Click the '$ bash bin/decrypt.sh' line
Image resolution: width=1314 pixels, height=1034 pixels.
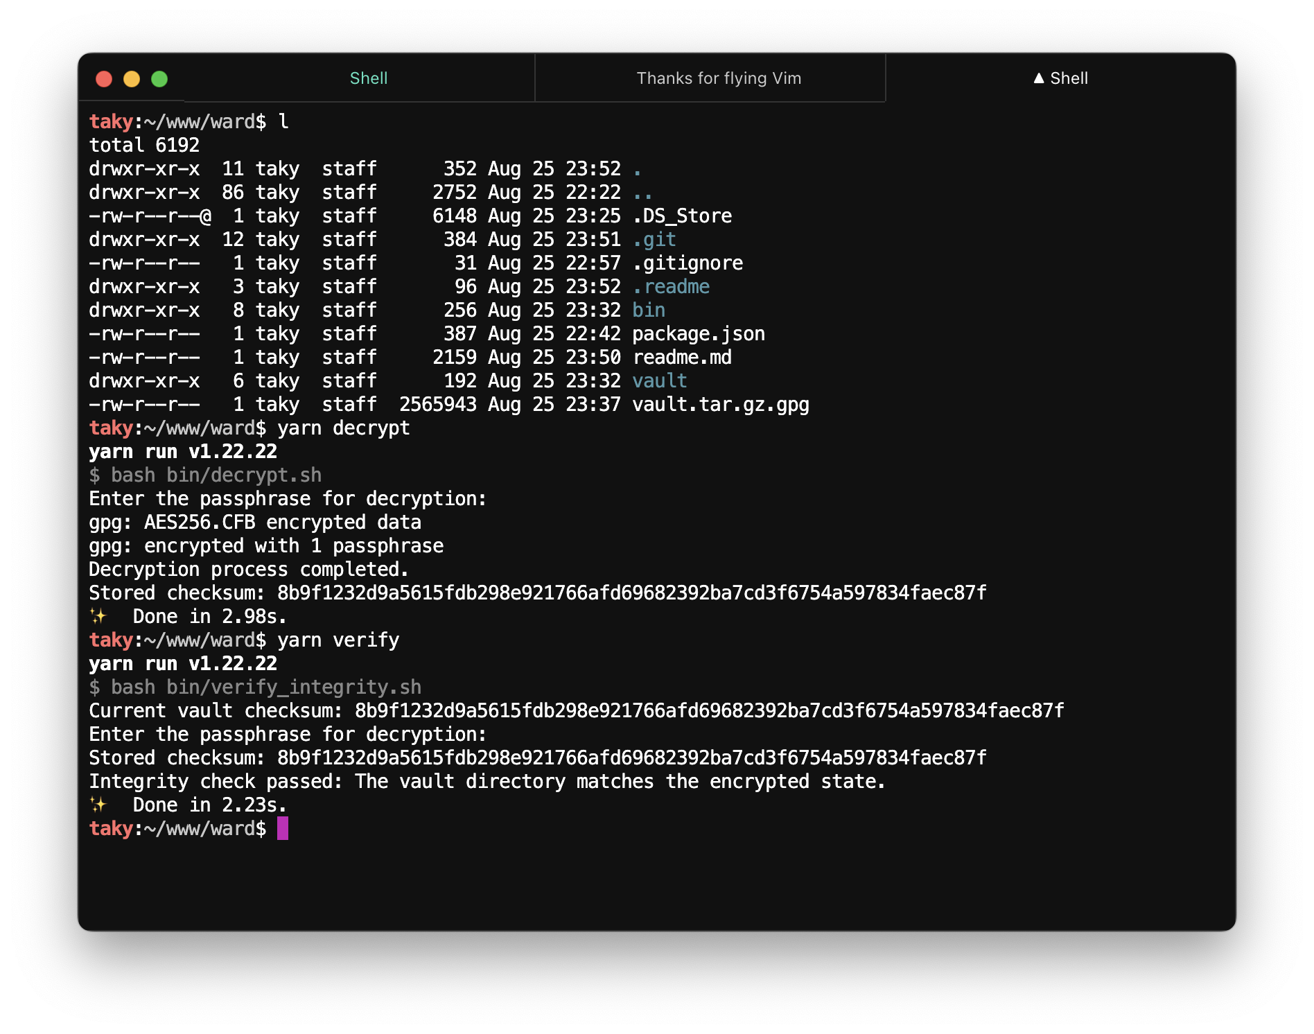point(205,475)
